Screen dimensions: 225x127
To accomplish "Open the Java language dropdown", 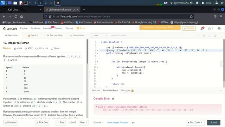I will pos(99,35).
